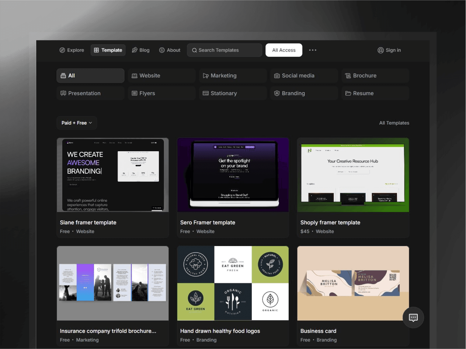Open the healthy food logos thumbnail
466x349 pixels.
[233, 283]
